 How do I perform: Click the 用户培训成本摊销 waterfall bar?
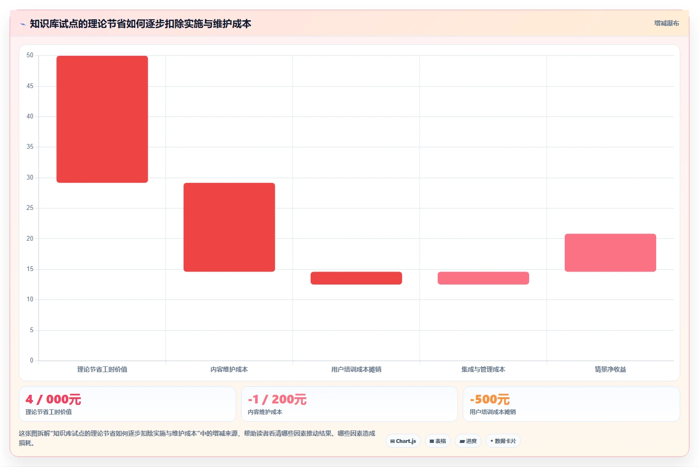click(x=356, y=278)
